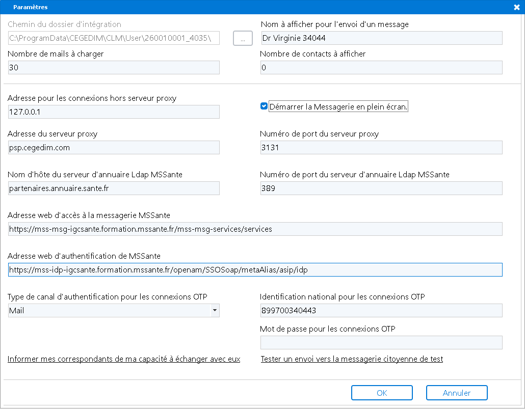This screenshot has height=409, width=525.
Task: Click the Adresse du serveur proxy field
Action: click(114, 148)
